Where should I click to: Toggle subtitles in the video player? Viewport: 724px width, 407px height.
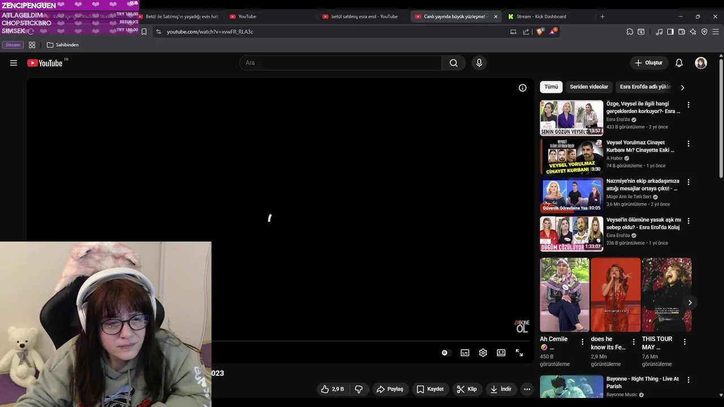pos(465,353)
